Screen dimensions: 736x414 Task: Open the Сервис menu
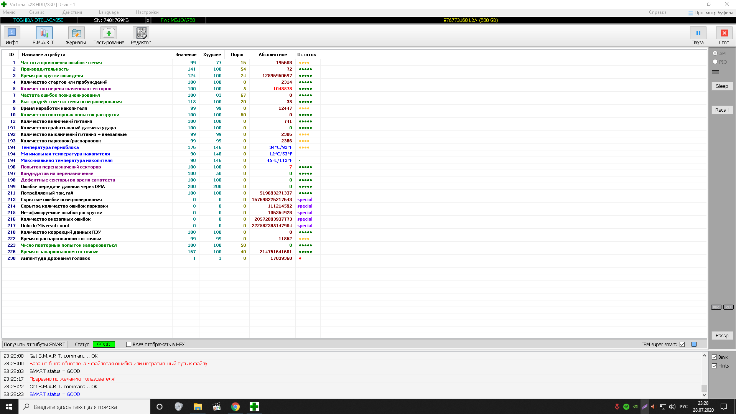click(x=37, y=13)
